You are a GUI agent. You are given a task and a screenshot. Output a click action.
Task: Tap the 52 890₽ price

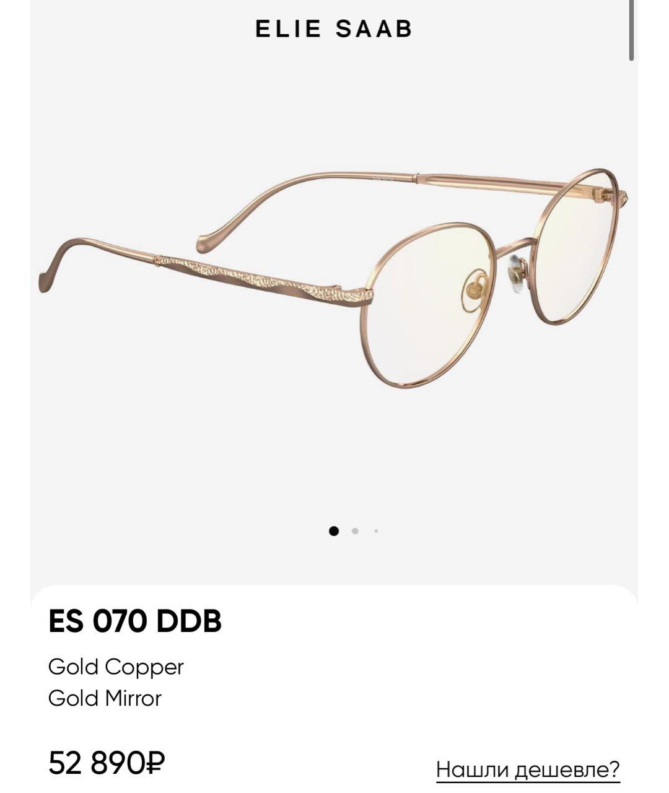point(107,763)
